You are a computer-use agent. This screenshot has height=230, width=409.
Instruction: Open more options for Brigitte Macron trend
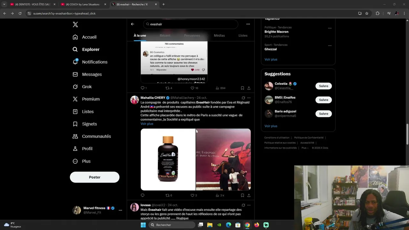pos(330,28)
